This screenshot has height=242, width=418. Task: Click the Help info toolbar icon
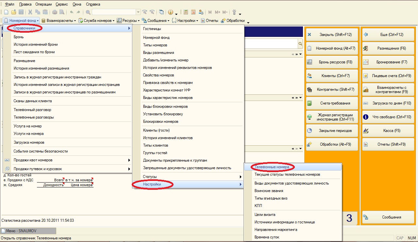point(171,12)
